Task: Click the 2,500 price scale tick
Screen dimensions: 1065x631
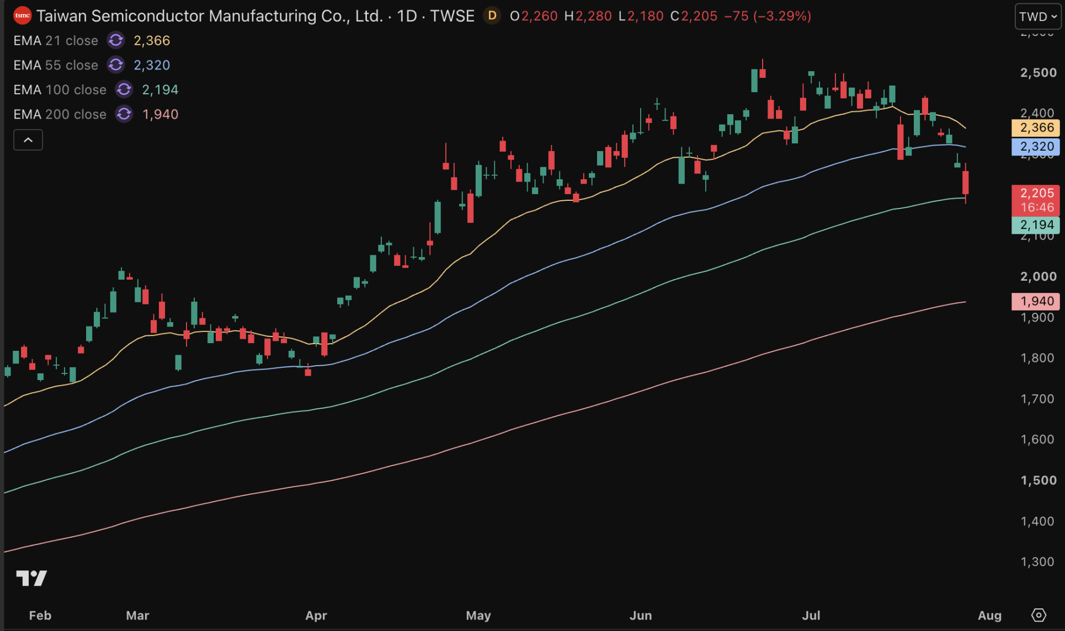Action: (1038, 73)
